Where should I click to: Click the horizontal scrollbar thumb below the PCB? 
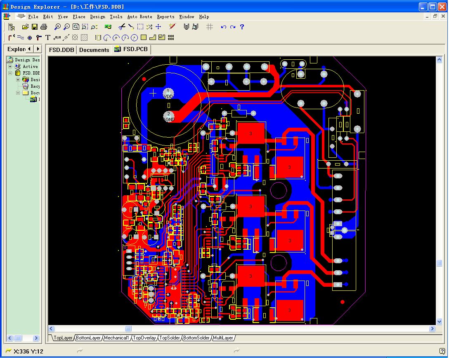(x=128, y=329)
